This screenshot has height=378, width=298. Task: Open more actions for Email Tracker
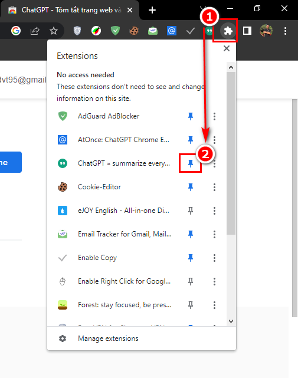click(x=214, y=234)
